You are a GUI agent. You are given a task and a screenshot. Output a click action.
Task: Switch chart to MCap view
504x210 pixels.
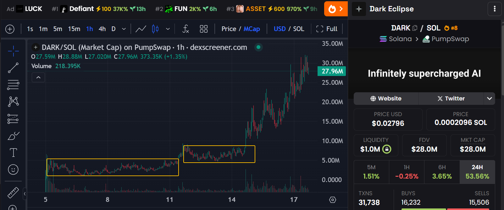point(252,29)
